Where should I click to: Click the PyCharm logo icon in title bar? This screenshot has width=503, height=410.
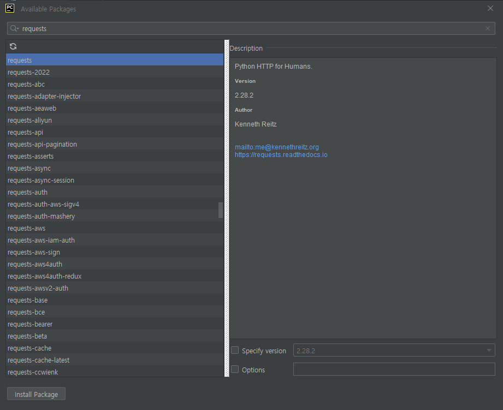tap(10, 8)
